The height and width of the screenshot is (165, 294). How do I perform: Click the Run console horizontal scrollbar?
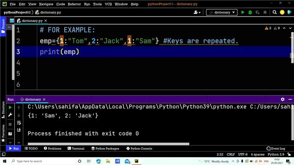click(108, 144)
